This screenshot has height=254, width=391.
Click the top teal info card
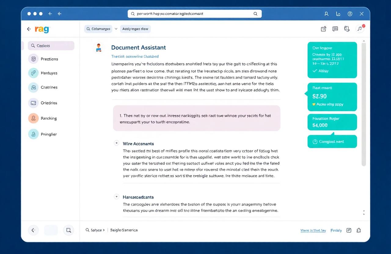click(332, 60)
